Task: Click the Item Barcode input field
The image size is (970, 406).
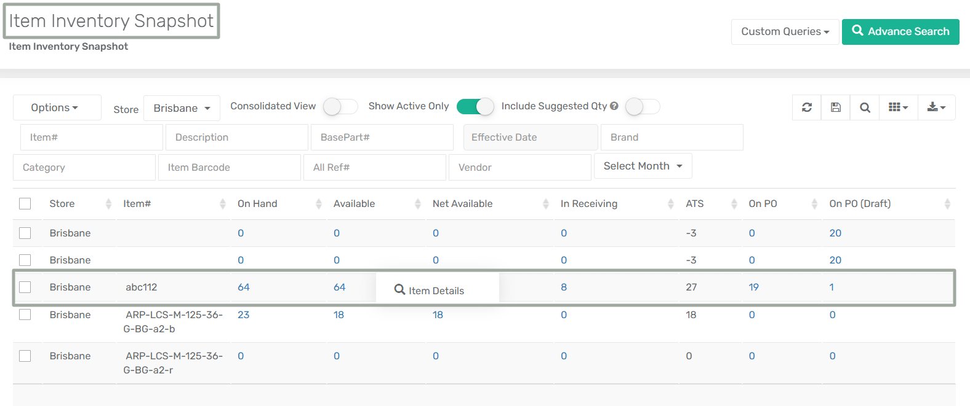Action: [229, 168]
